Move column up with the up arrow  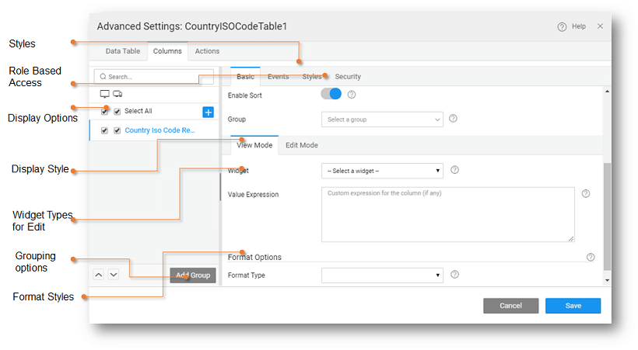coord(99,275)
